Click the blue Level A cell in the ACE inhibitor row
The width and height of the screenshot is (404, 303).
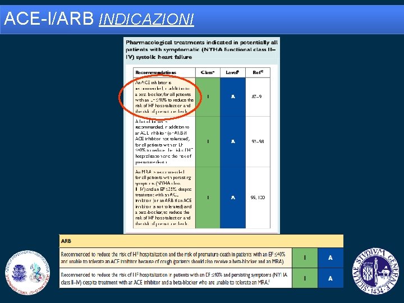[233, 97]
